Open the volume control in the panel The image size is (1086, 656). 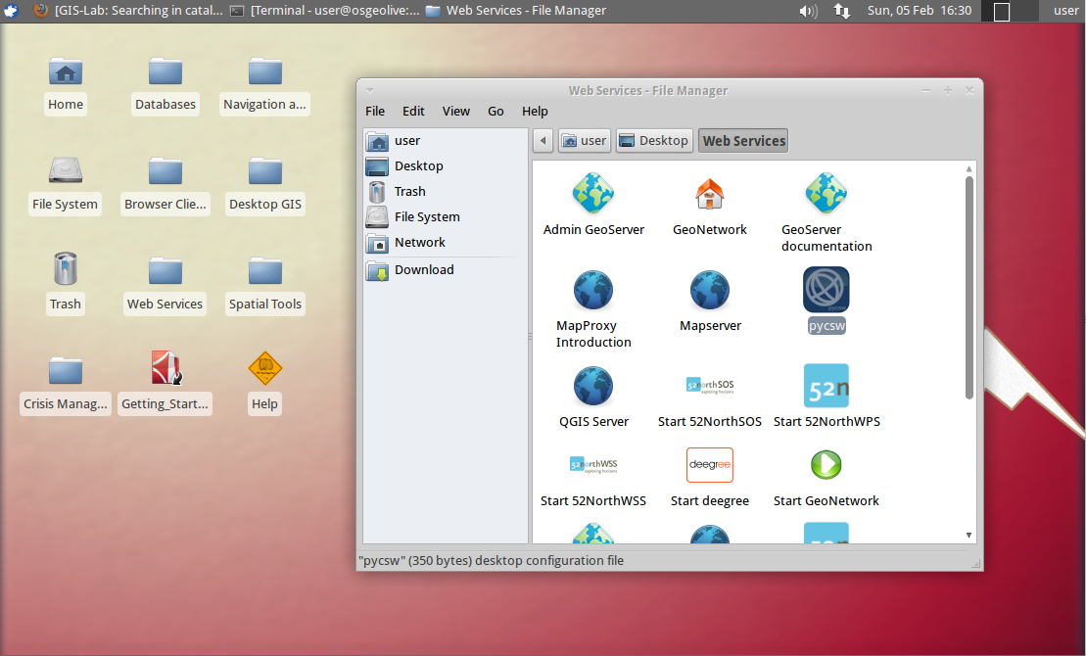point(808,11)
